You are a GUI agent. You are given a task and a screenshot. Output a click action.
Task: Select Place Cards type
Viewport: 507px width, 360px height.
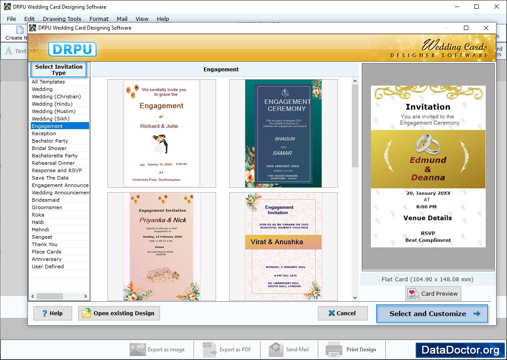point(60,252)
